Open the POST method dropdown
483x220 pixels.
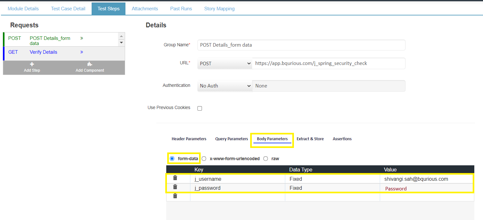pyautogui.click(x=225, y=63)
